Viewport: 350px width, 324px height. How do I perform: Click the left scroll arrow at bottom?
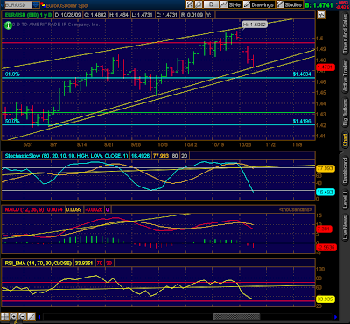point(39,317)
